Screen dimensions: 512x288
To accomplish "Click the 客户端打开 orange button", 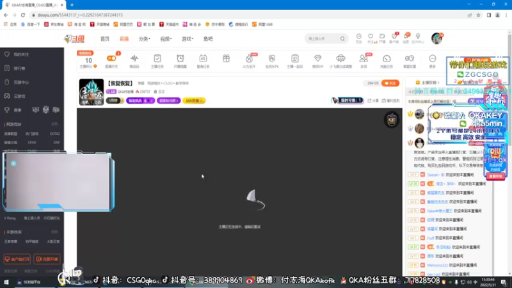I will [x=17, y=259].
